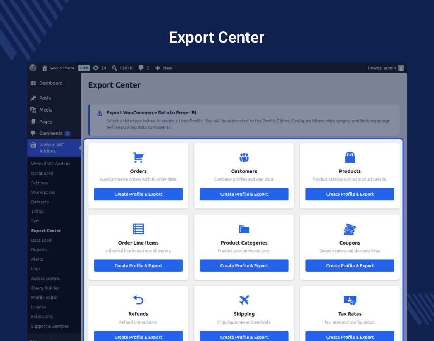Click the plus New icon in admin bar
434x341 pixels.
click(x=157, y=68)
